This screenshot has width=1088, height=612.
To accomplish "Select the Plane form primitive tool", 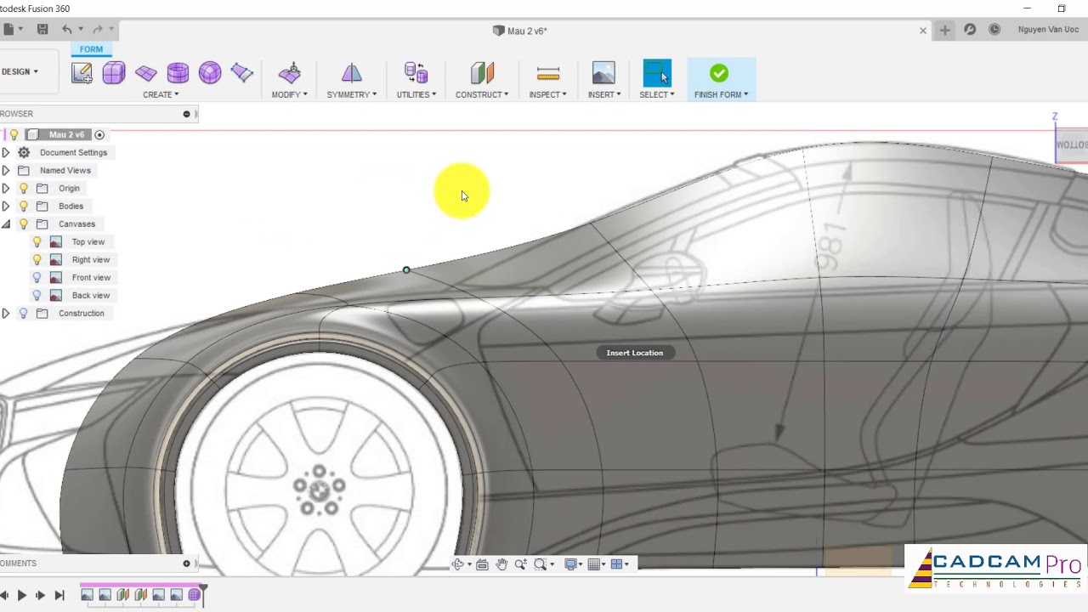I will pyautogui.click(x=146, y=73).
